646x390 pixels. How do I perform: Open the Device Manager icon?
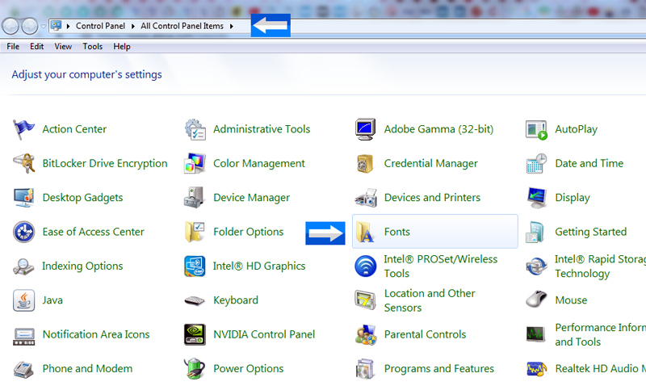195,198
